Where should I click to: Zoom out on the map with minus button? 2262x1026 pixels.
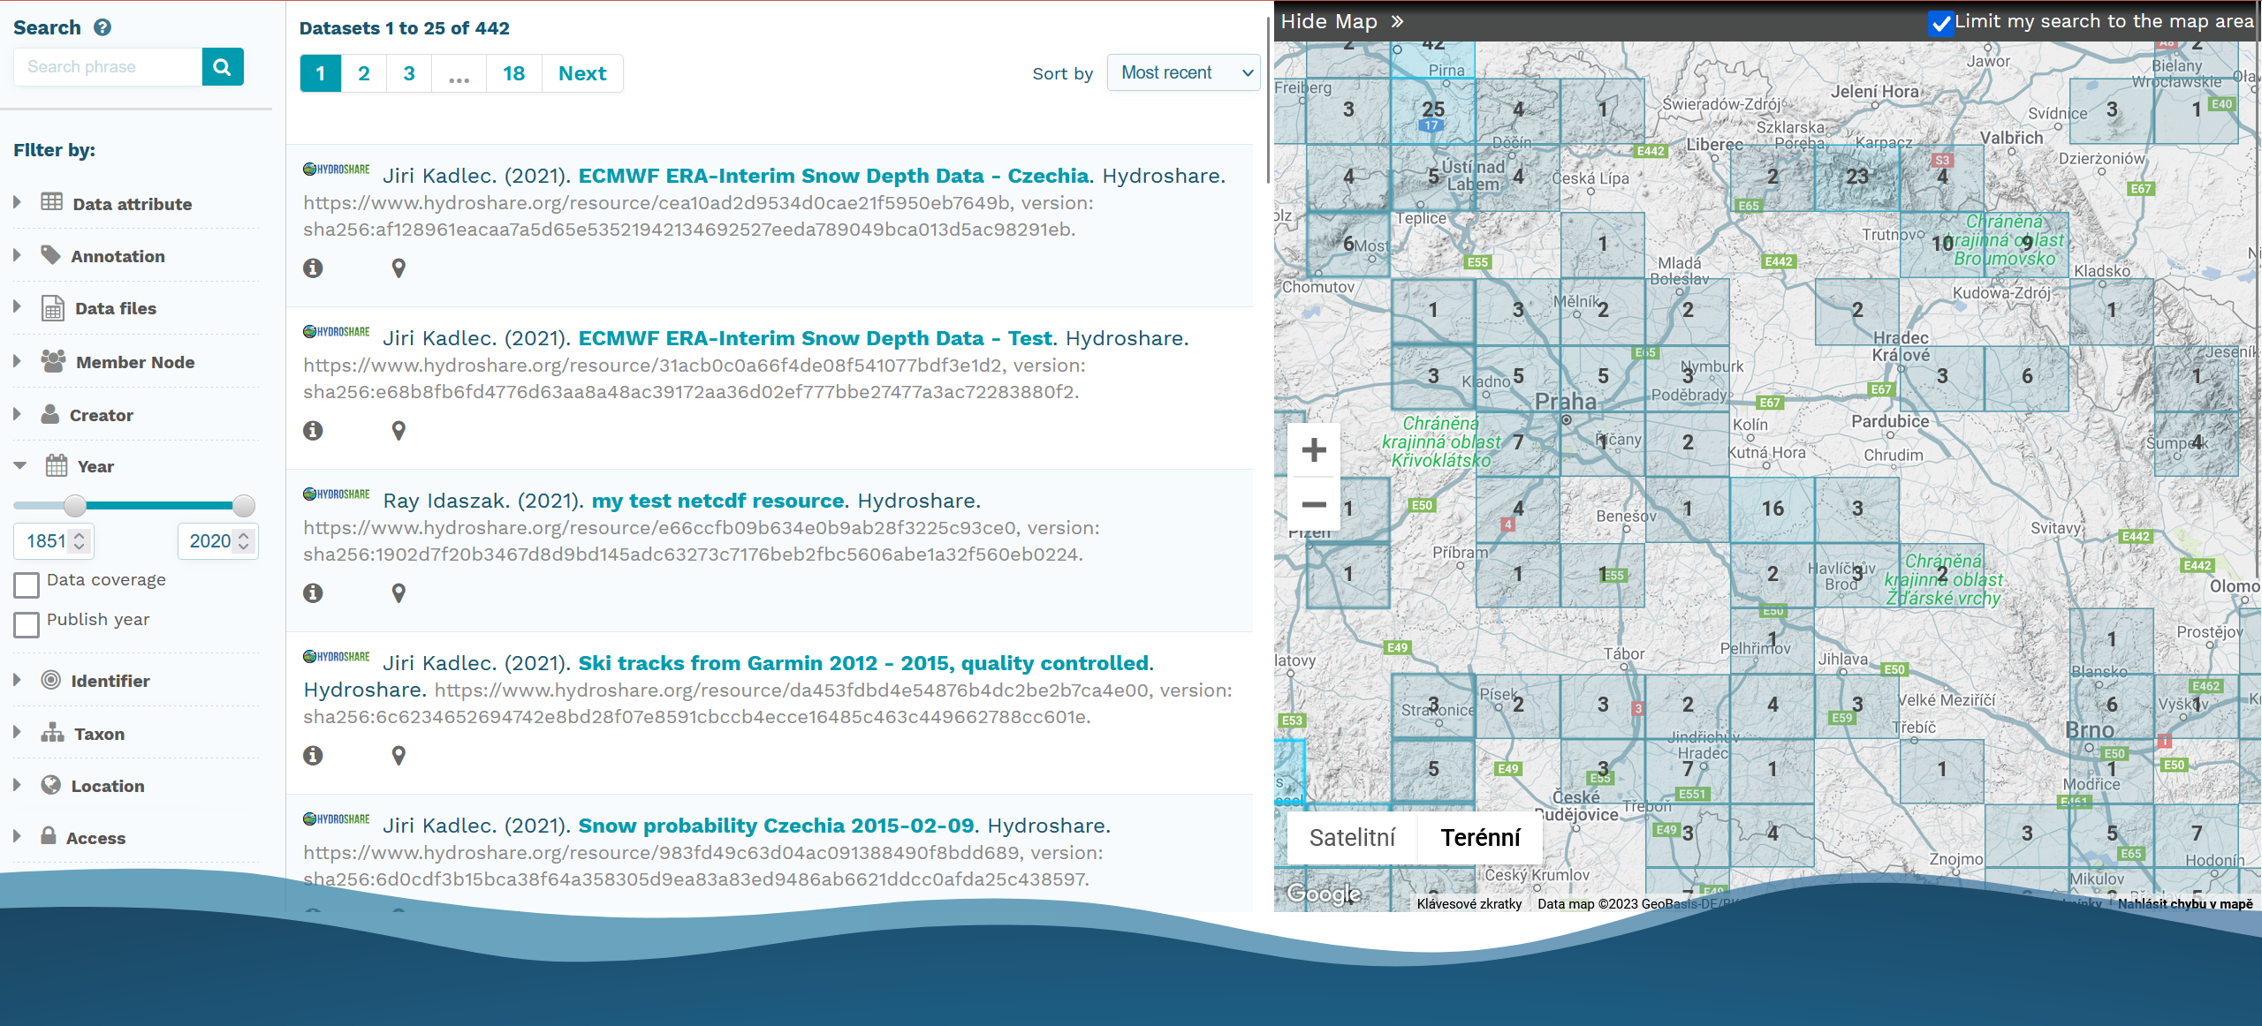[1314, 504]
